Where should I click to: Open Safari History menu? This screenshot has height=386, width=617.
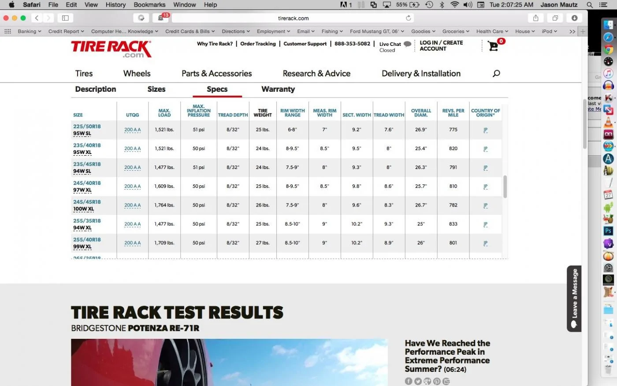(115, 4)
